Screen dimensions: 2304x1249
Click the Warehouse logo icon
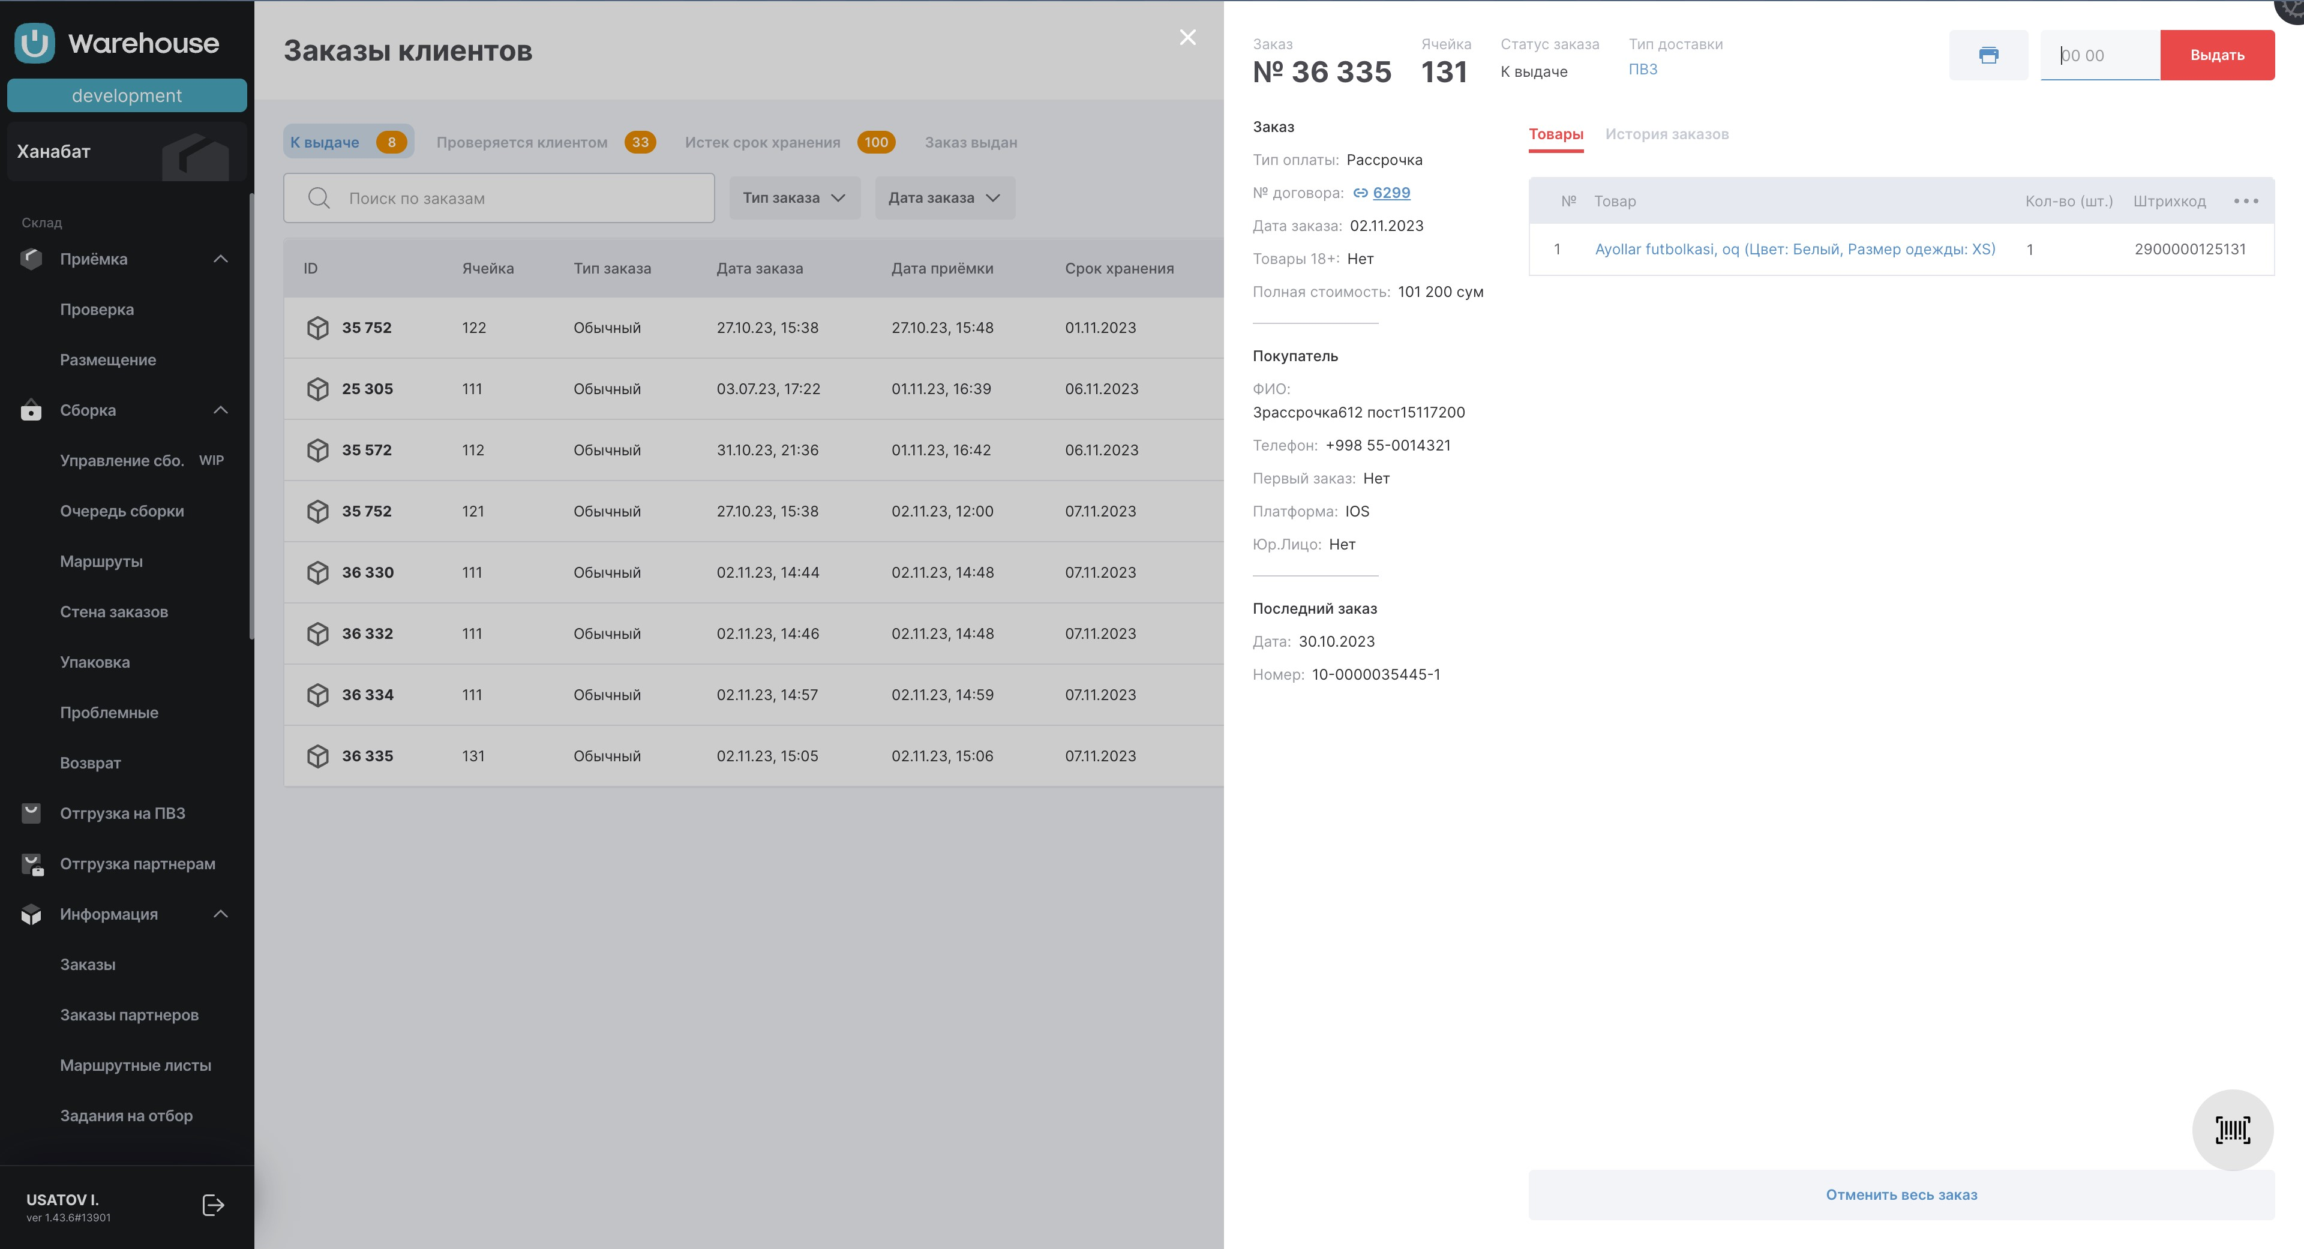(x=35, y=43)
